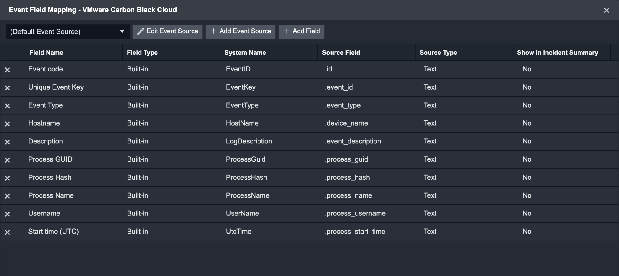Viewport: 619px width, 276px height.
Task: Click the 'EventID' system name
Action: tap(238, 69)
